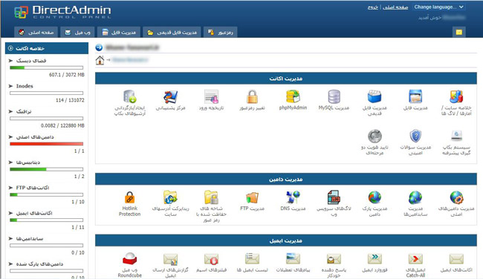The height and width of the screenshot is (279, 483).
Task: Expand traffic arrow in sidebar
Action: [11, 111]
